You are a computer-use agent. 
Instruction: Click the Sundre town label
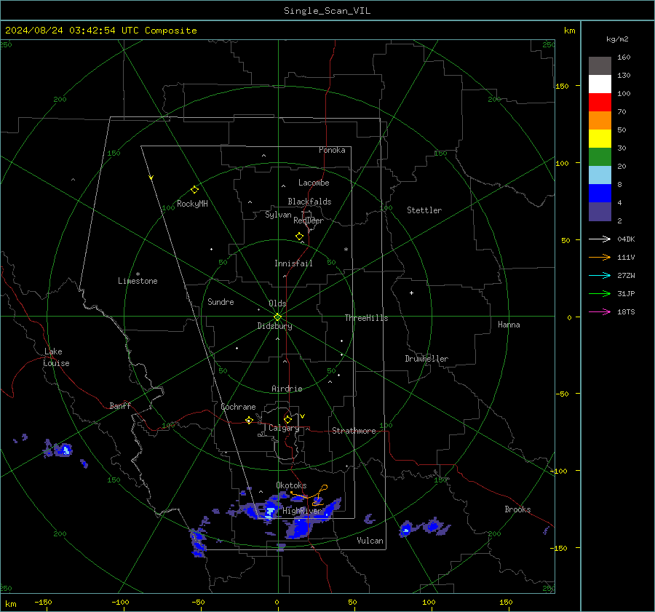(x=221, y=302)
